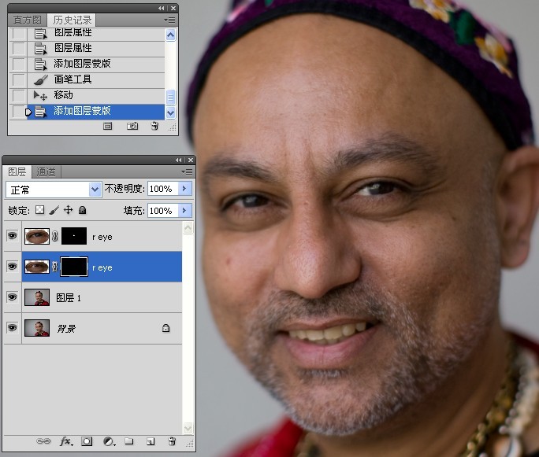This screenshot has width=539, height=457.
Task: Set history brush source for last 添加图层蒙版
Action: (x=19, y=111)
